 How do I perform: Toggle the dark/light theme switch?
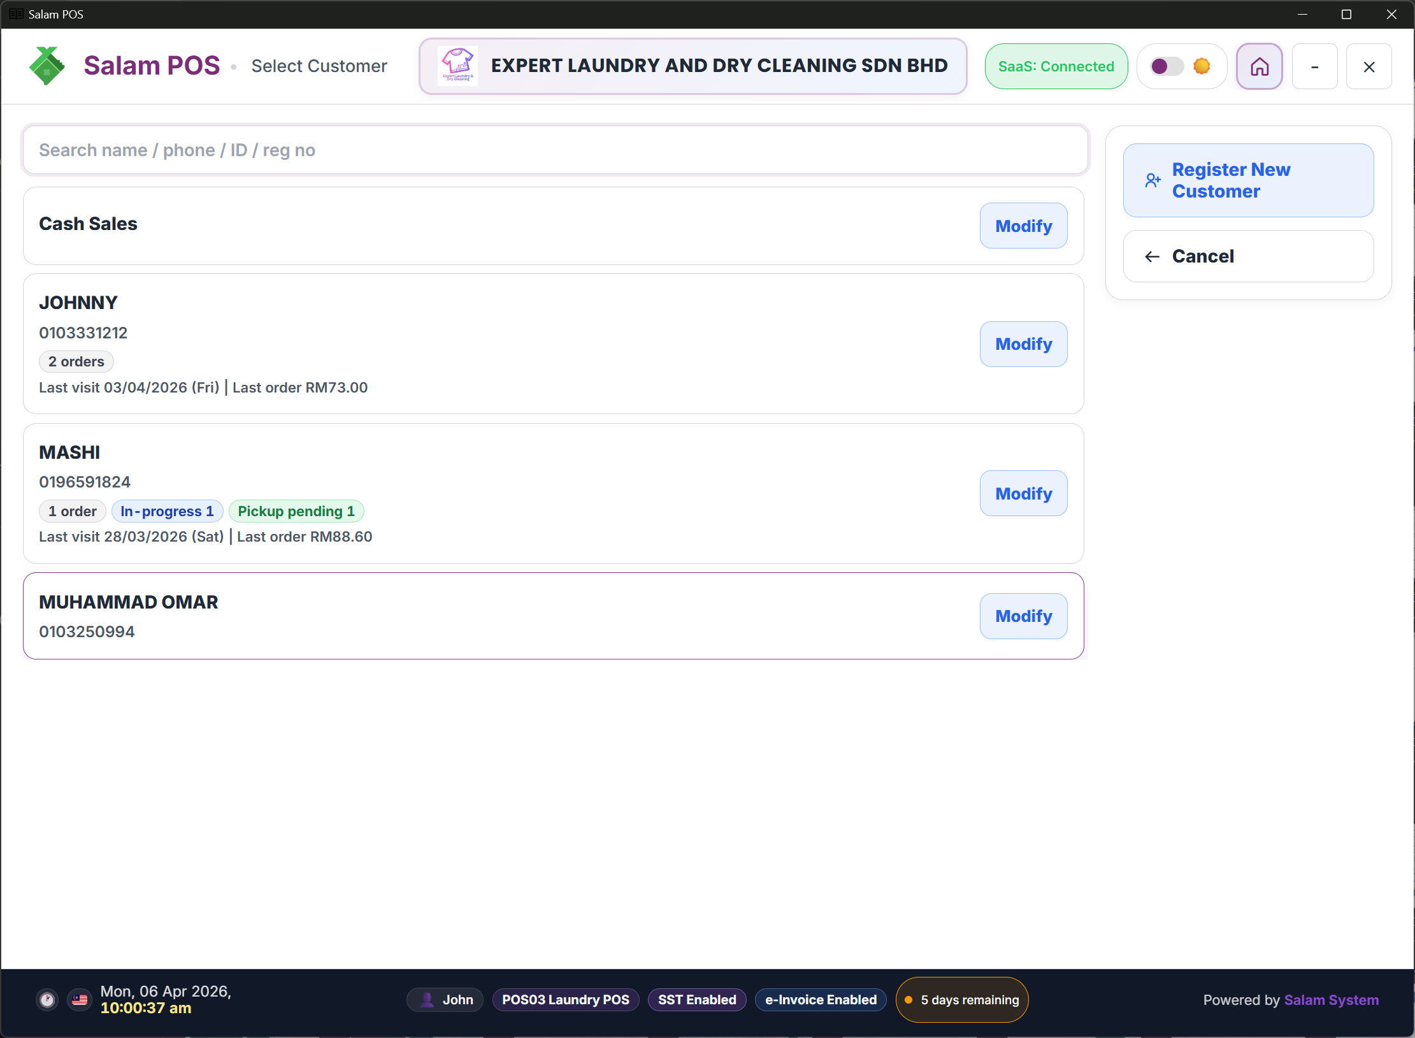coord(1167,66)
